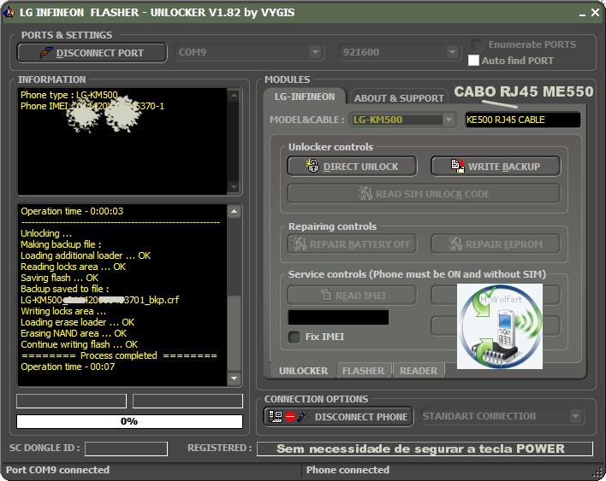The height and width of the screenshot is (481, 606).
Task: Switch to the LG-INFINEON tab
Action: click(x=305, y=97)
